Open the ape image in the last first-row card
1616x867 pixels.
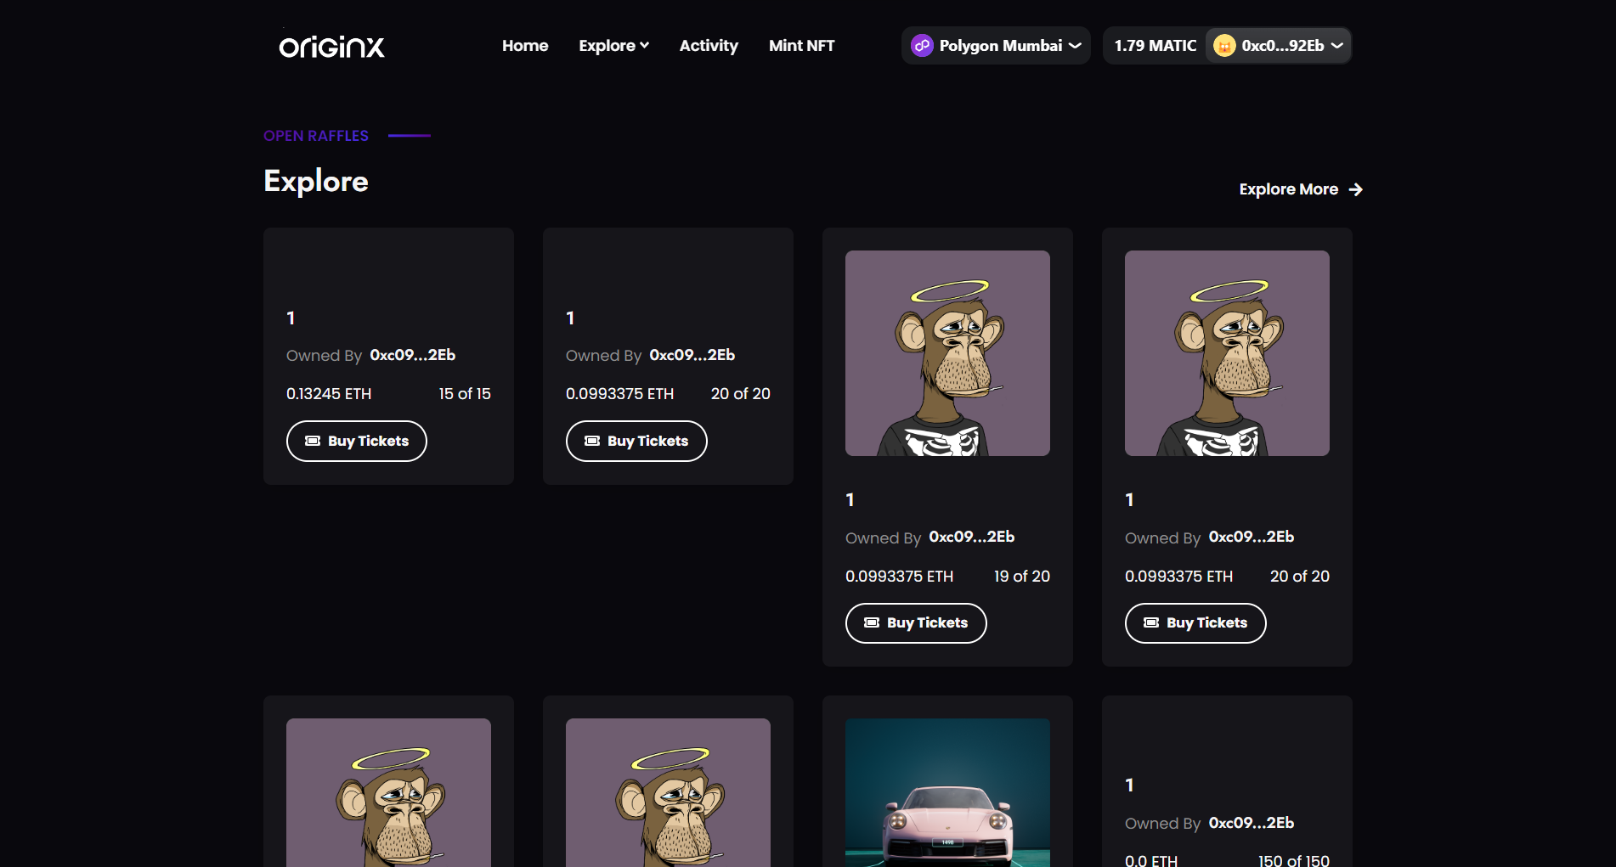1227,353
